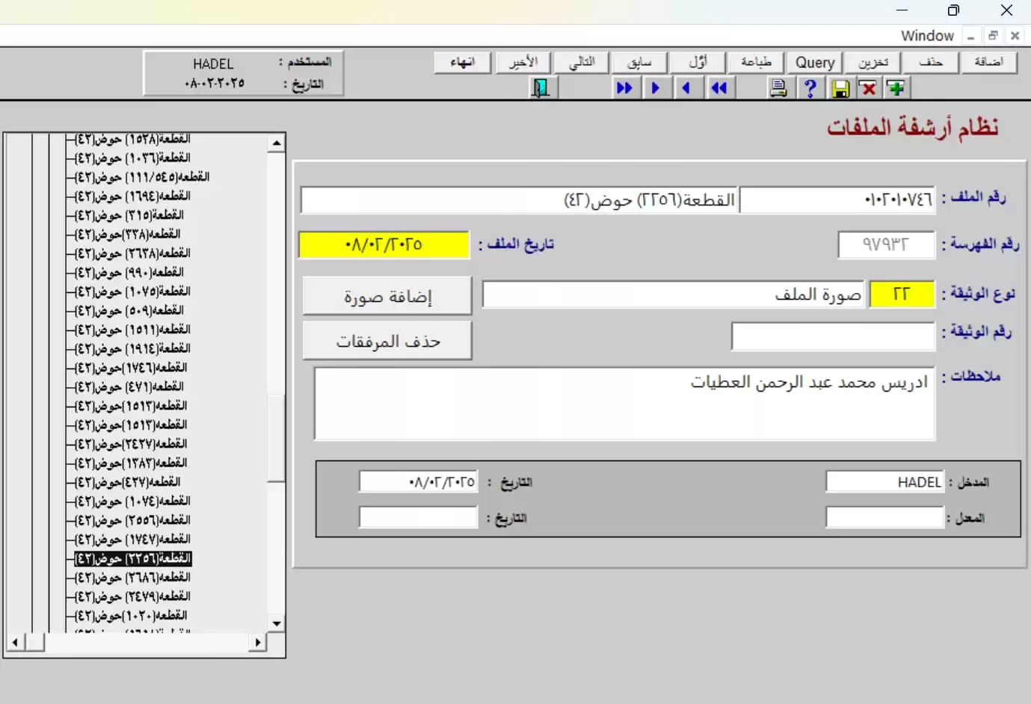Click the إضافة صورة add image button
The width and height of the screenshot is (1031, 704).
[387, 297]
